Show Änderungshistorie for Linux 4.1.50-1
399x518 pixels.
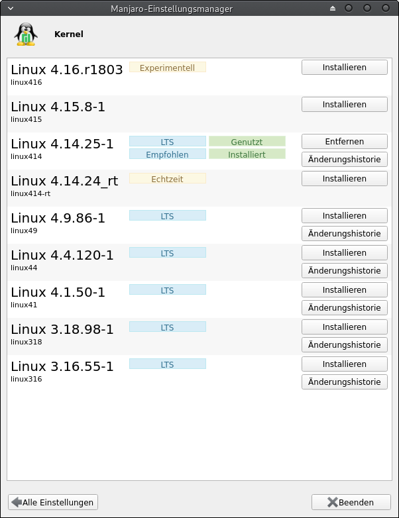344,307
